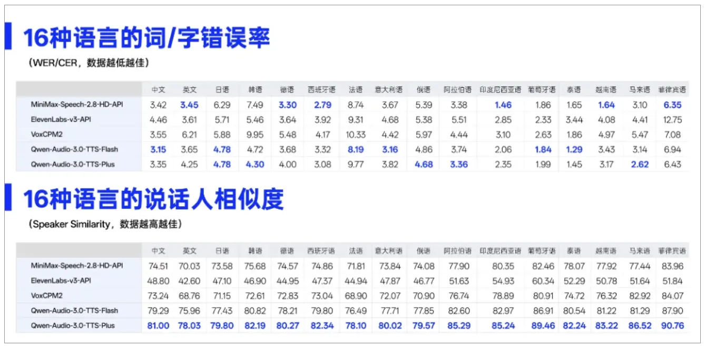Click bold Qwen Flash Thai error value 1.29
705x347 pixels.
574,150
